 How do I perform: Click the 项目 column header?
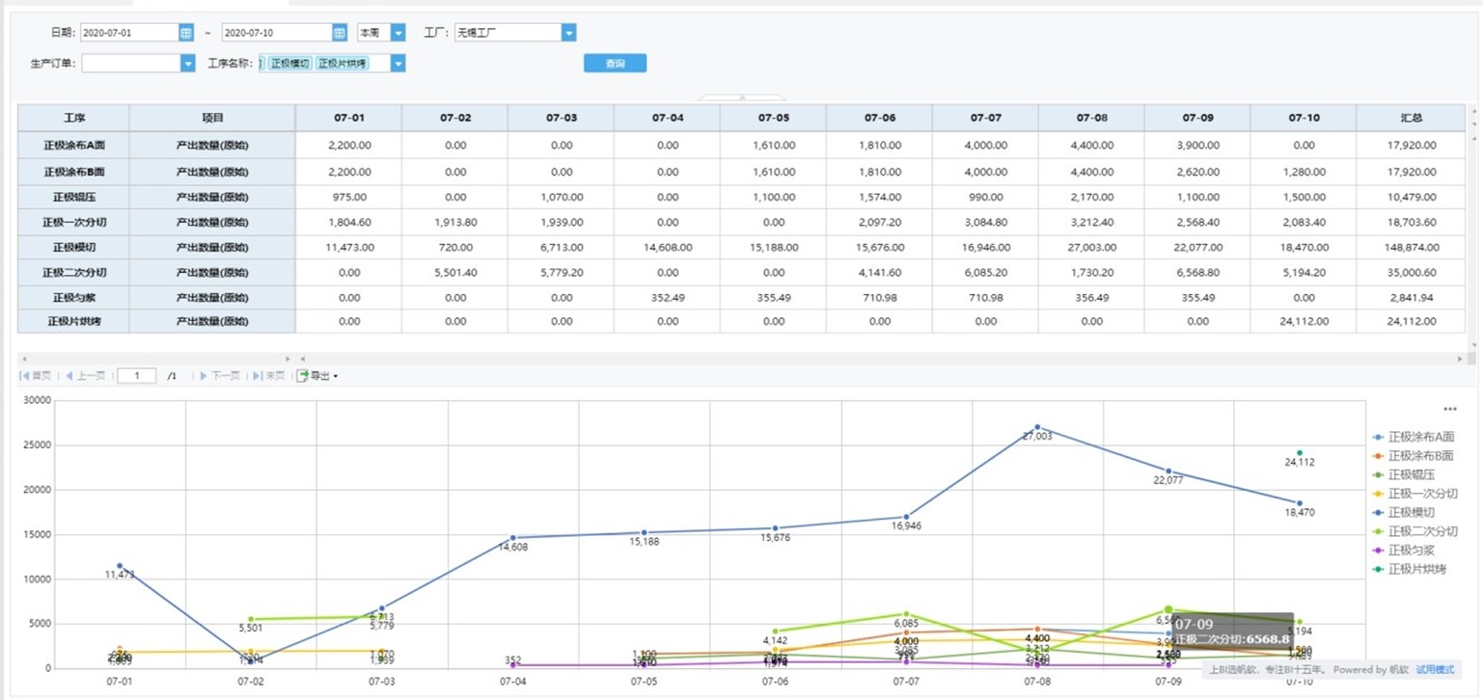click(x=212, y=118)
